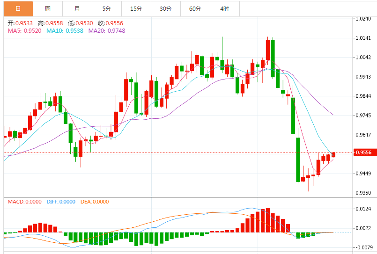Open the 15分 timeframe tab

click(x=136, y=9)
